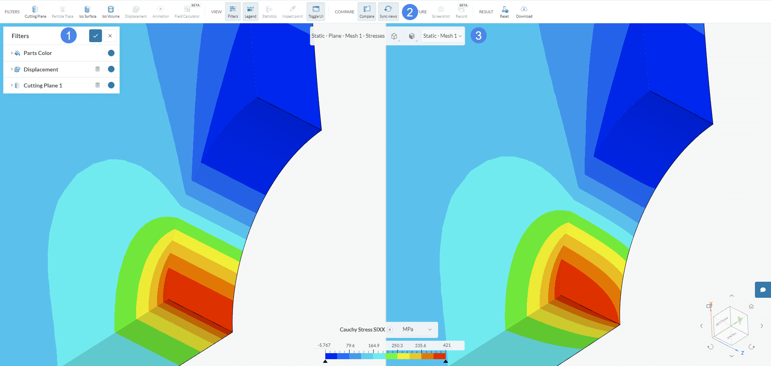Click the Compare toolbar button
Viewport: 771px width, 366px height.
click(x=367, y=12)
